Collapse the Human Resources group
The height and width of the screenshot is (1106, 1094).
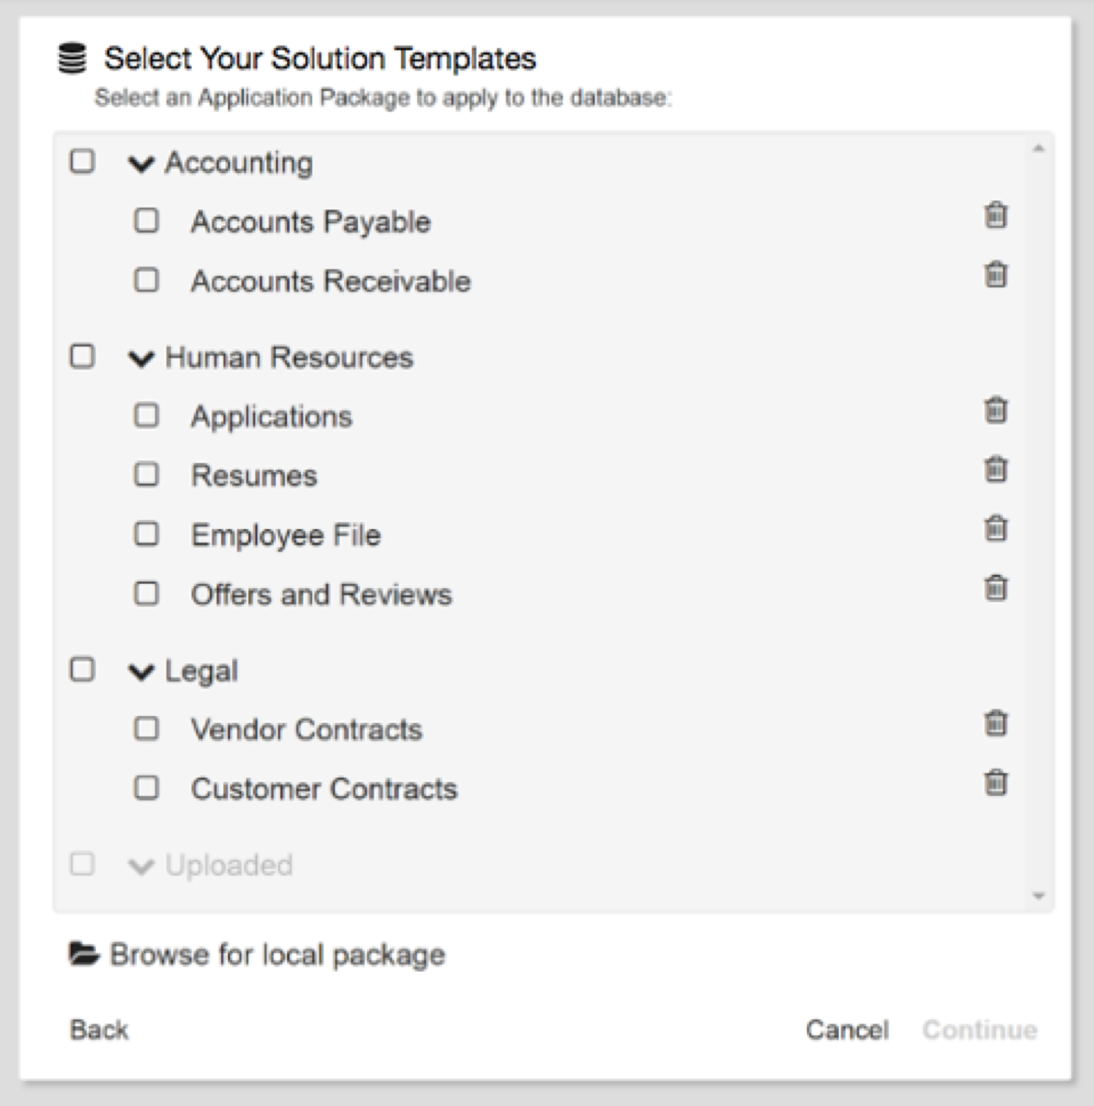[141, 359]
